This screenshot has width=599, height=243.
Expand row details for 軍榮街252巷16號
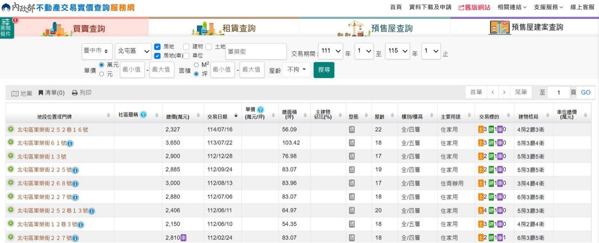click(10, 129)
